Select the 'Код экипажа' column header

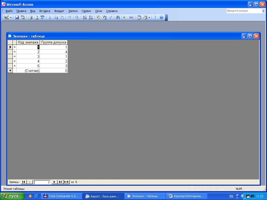pyautogui.click(x=28, y=42)
